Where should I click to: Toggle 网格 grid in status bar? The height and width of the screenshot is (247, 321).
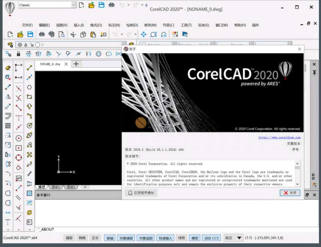(82, 238)
